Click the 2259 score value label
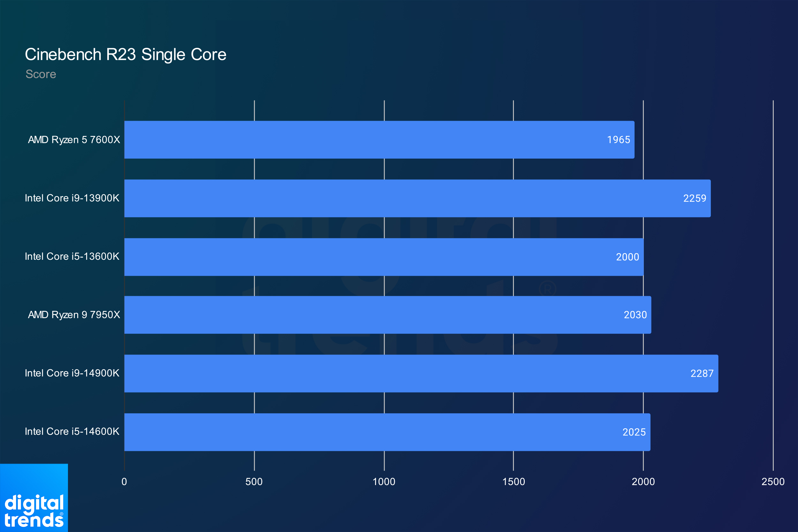This screenshot has height=532, width=798. click(x=695, y=199)
